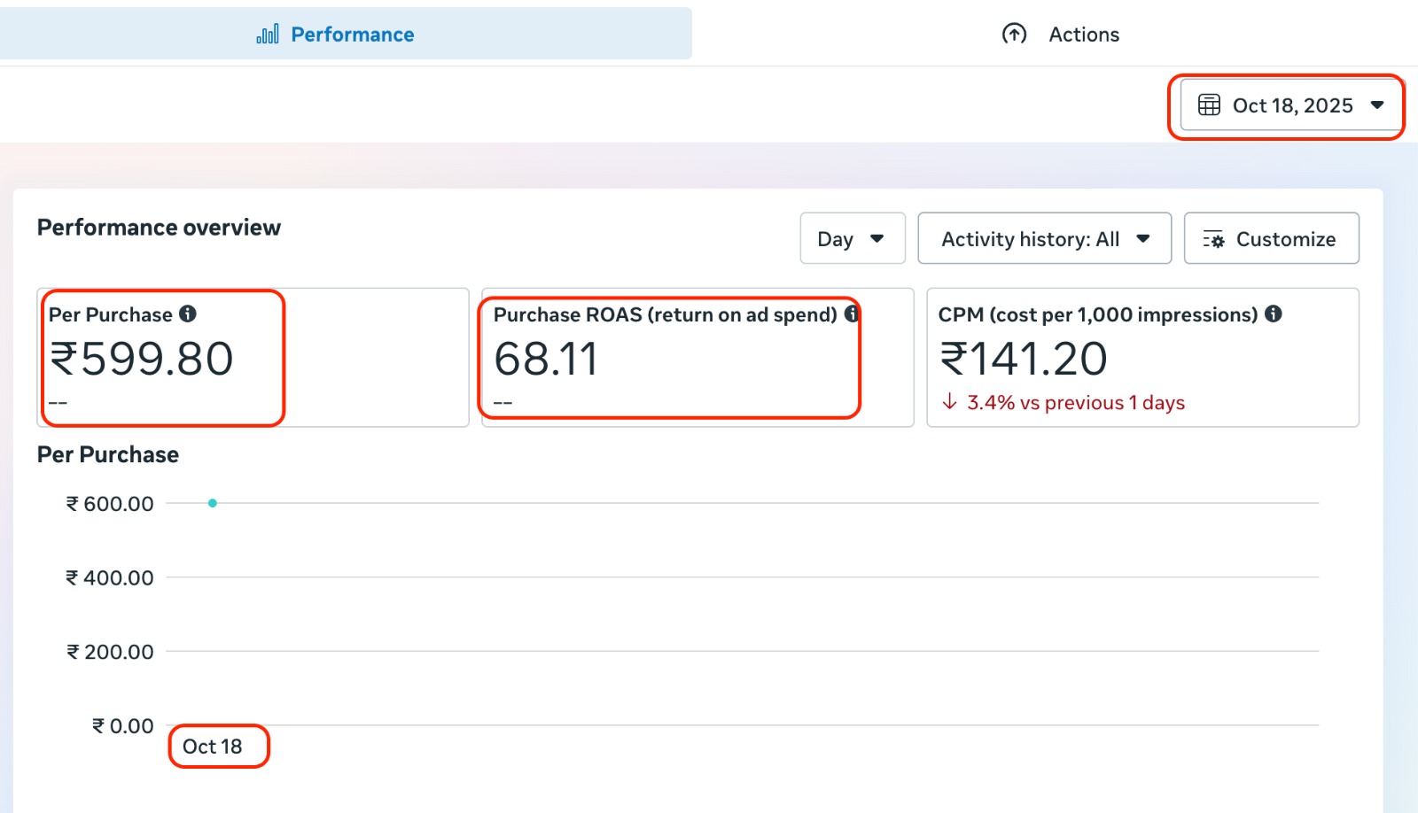Click the Customize button
This screenshot has height=813, width=1418.
pos(1271,238)
